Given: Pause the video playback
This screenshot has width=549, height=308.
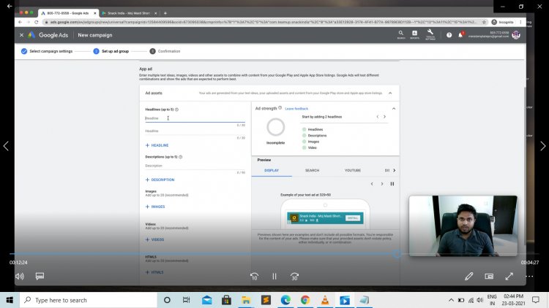Looking at the screenshot, I should coord(274,277).
